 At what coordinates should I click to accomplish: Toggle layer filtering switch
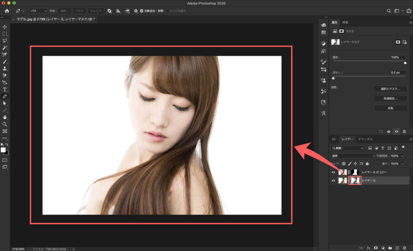pos(403,148)
